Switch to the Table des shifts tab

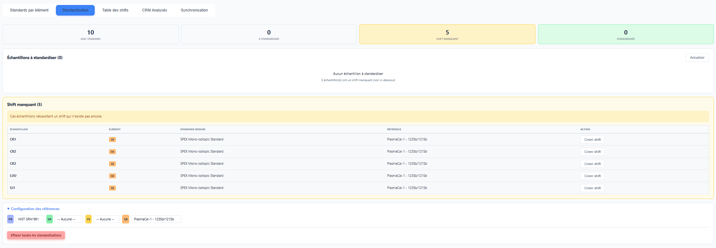115,10
